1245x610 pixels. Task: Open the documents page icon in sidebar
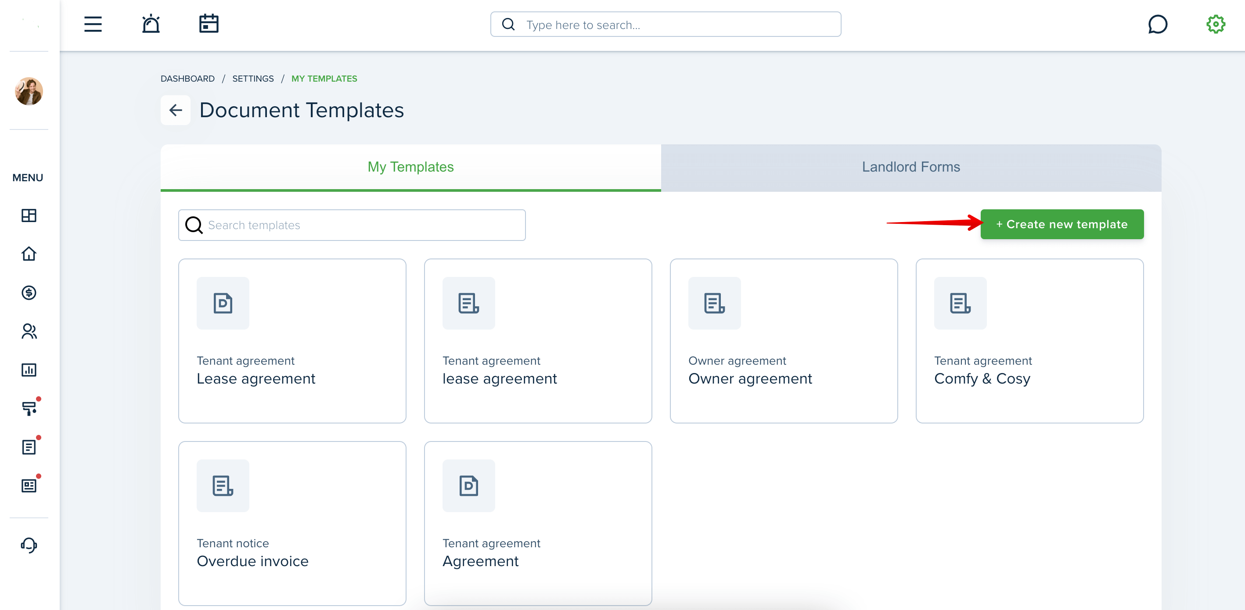point(29,447)
